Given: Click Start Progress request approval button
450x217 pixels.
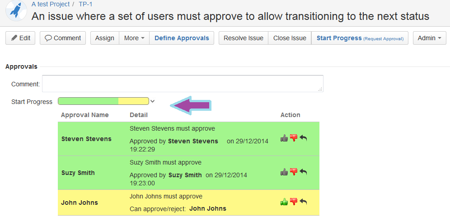Looking at the screenshot, I should pyautogui.click(x=360, y=38).
